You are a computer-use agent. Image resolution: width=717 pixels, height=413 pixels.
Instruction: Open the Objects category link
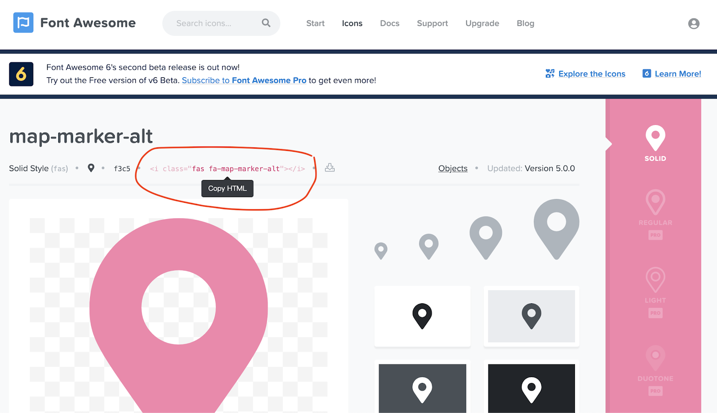pyautogui.click(x=453, y=168)
